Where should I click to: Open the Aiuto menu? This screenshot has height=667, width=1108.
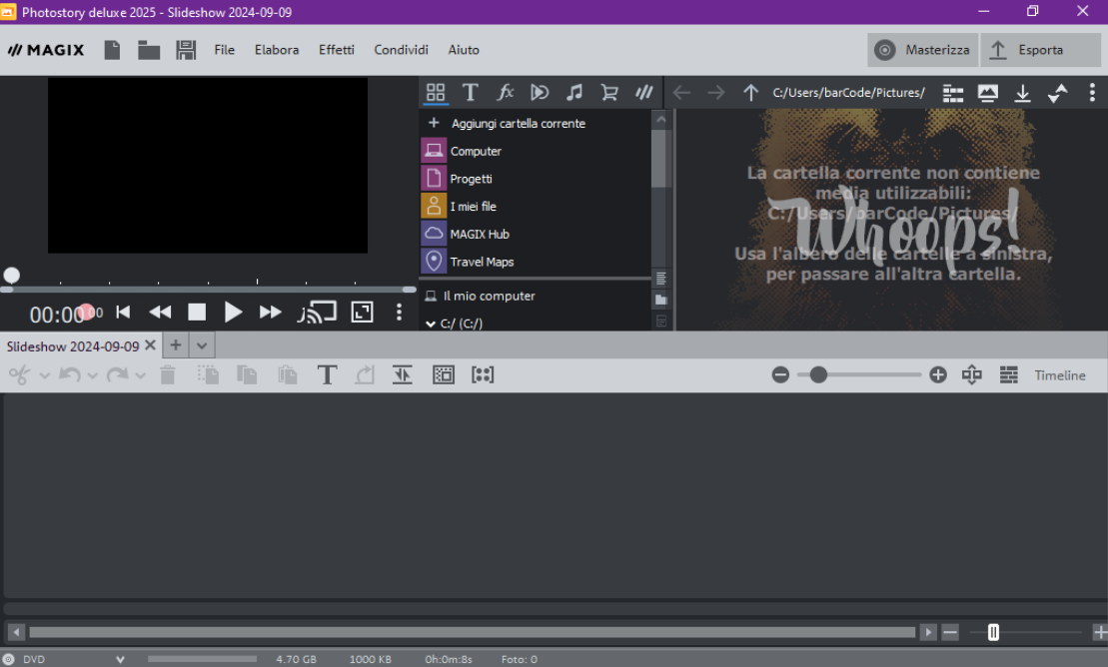pyautogui.click(x=464, y=50)
